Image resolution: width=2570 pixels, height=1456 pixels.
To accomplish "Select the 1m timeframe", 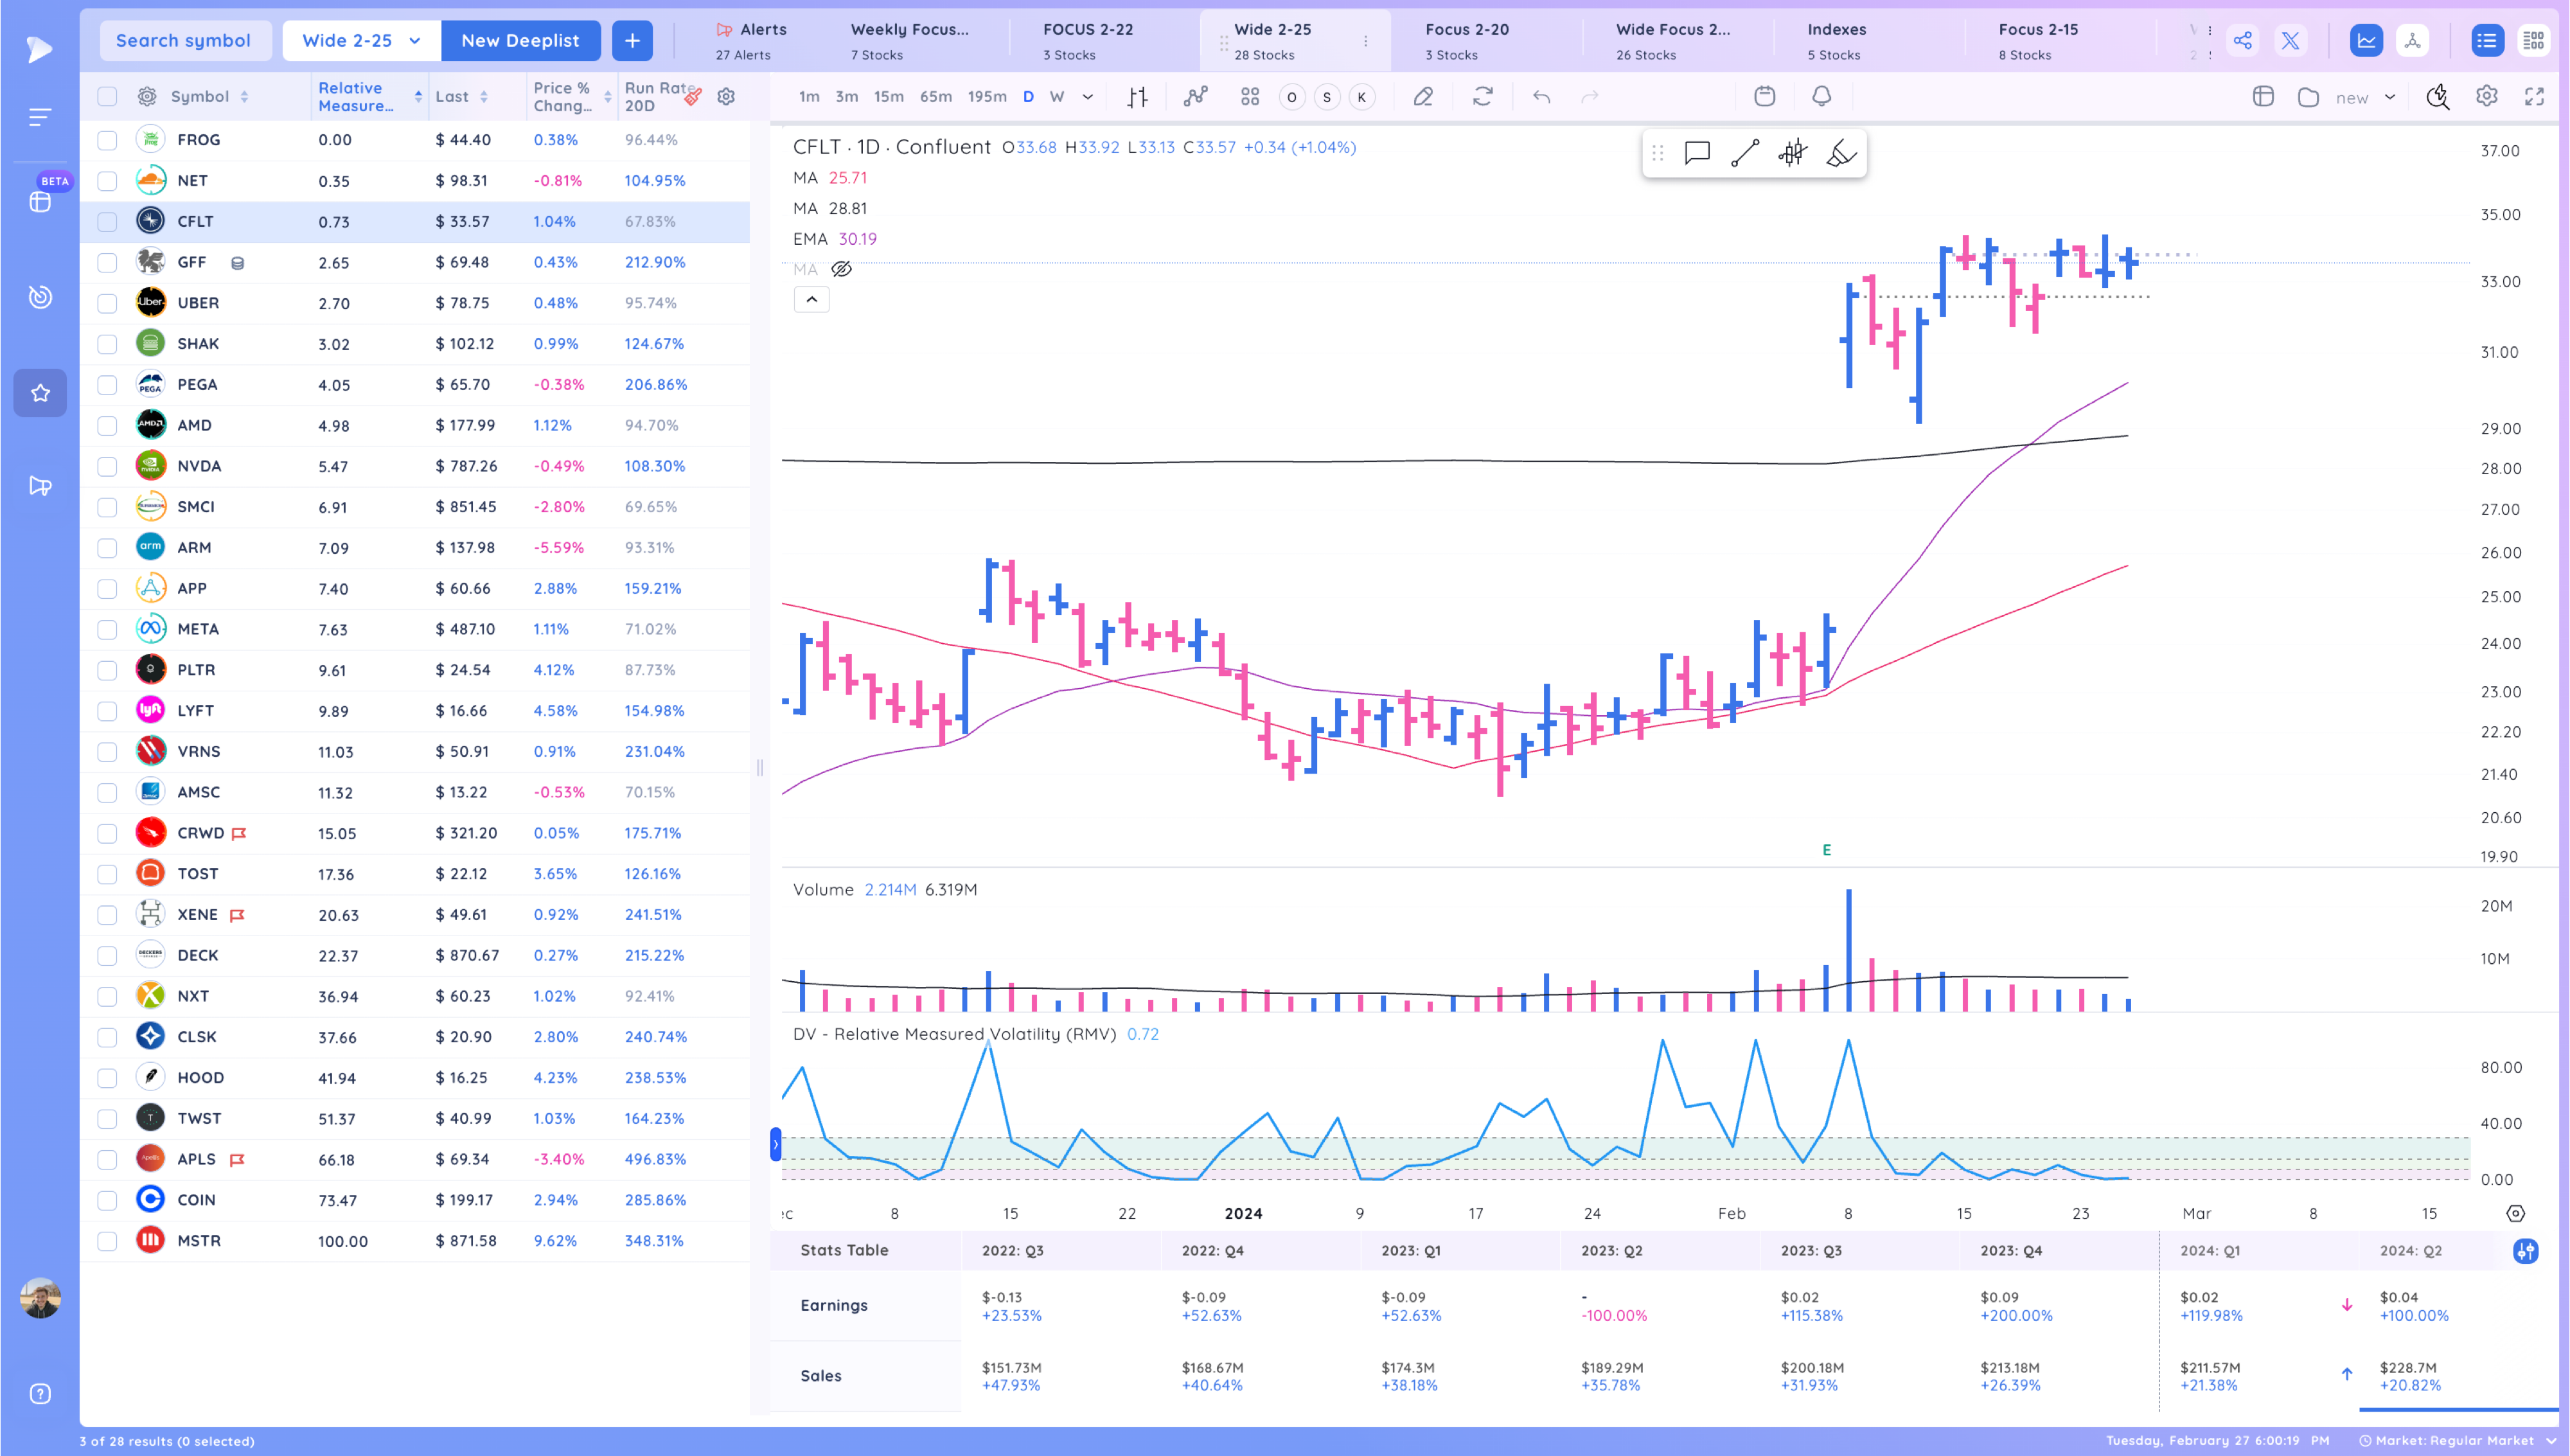I will pyautogui.click(x=809, y=97).
